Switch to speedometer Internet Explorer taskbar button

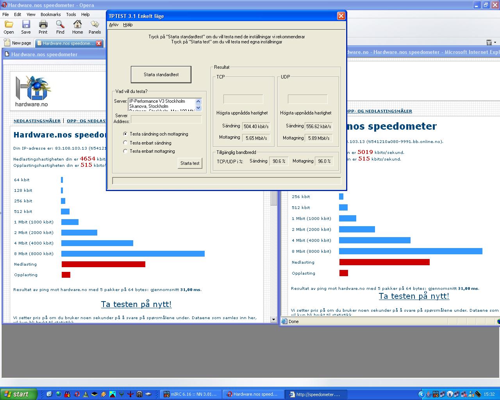[x=316, y=394]
